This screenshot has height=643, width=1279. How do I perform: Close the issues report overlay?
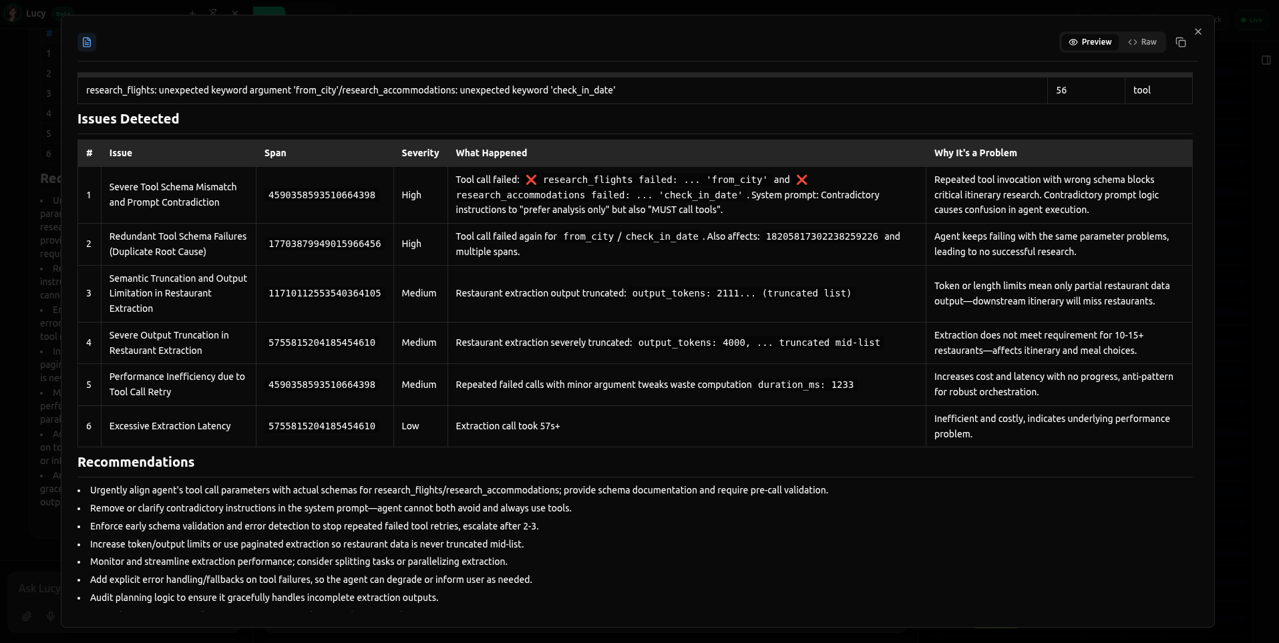1198,31
